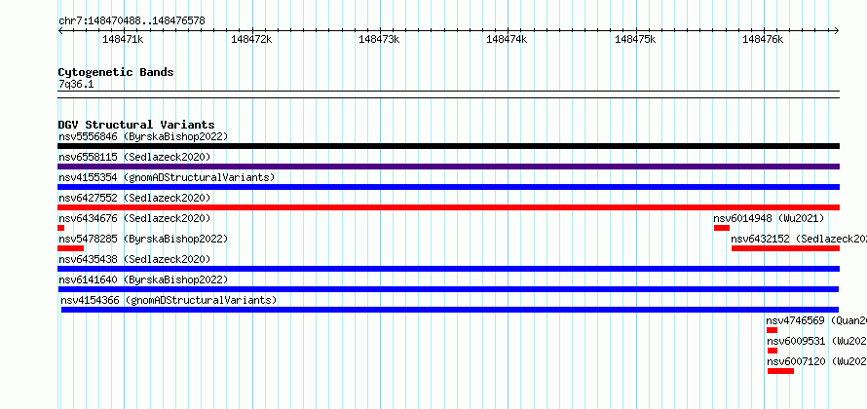Click the black nsv5556846 variant bar

point(448,146)
